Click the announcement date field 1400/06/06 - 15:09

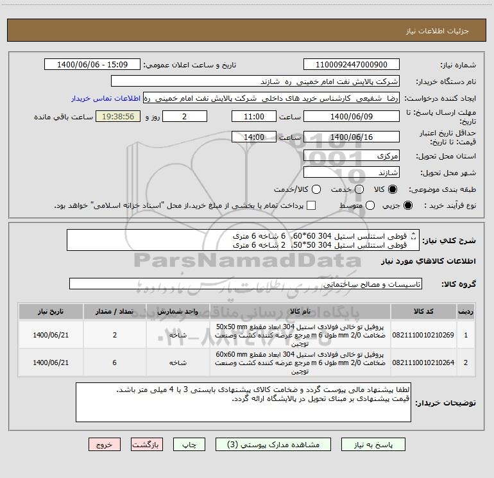point(92,65)
